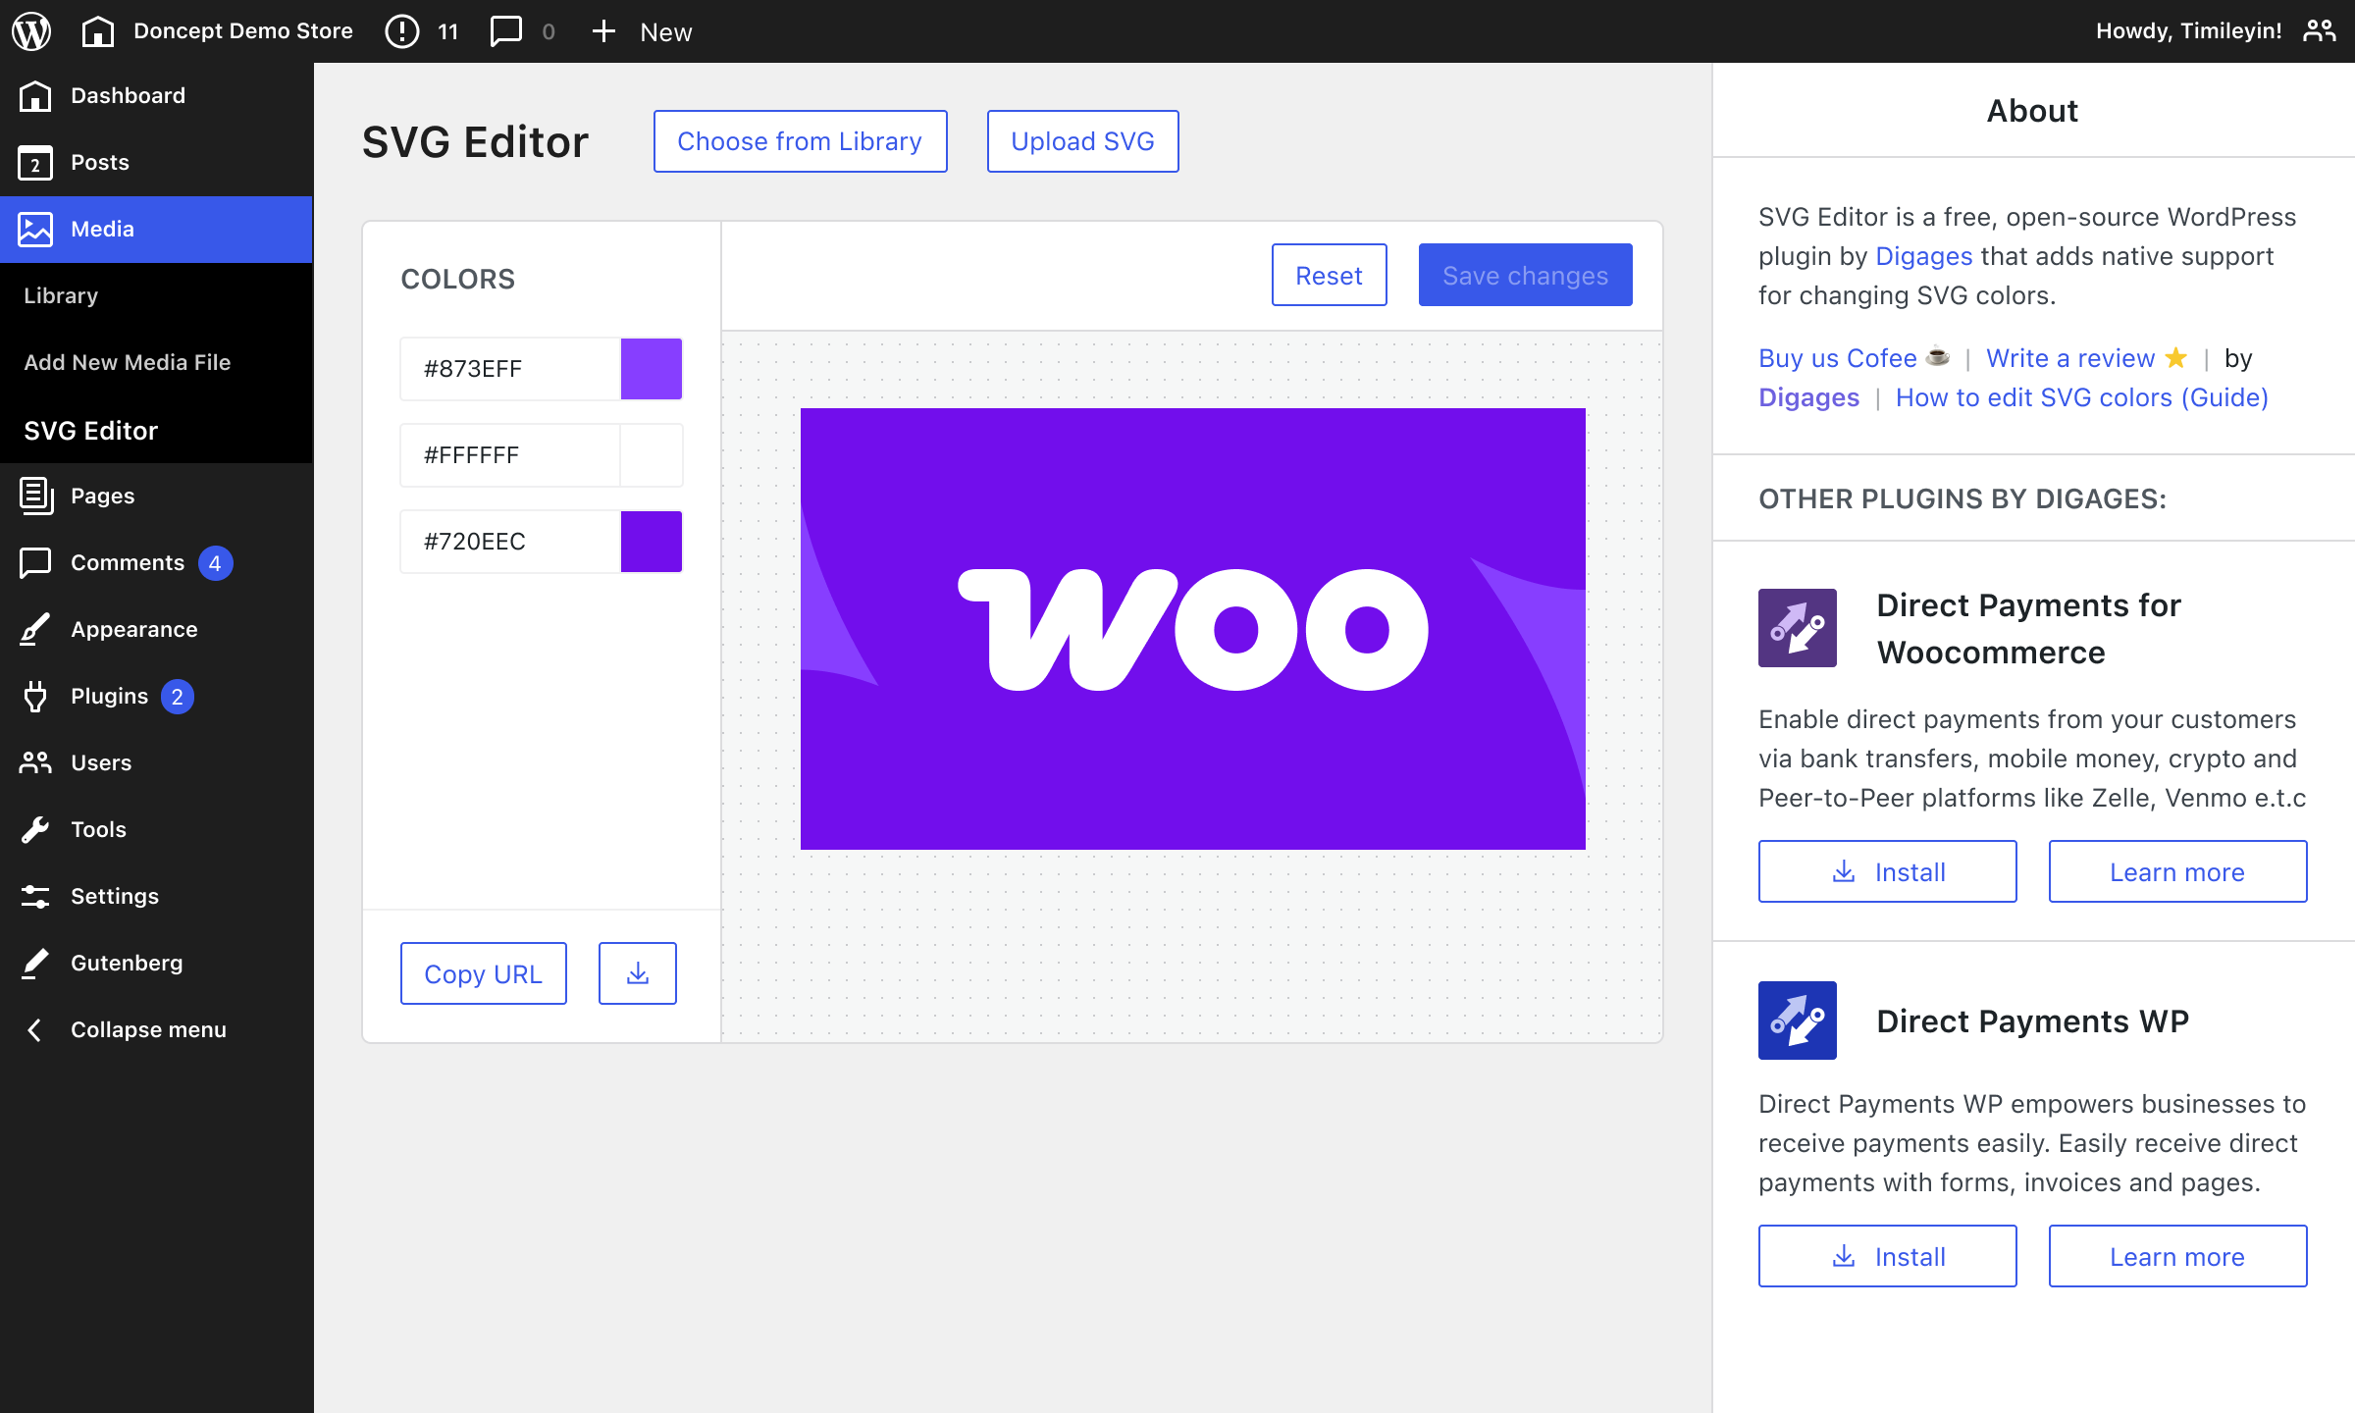Learn more about Direct Payments for Woocommerce
This screenshot has height=1413, width=2355.
[2177, 871]
